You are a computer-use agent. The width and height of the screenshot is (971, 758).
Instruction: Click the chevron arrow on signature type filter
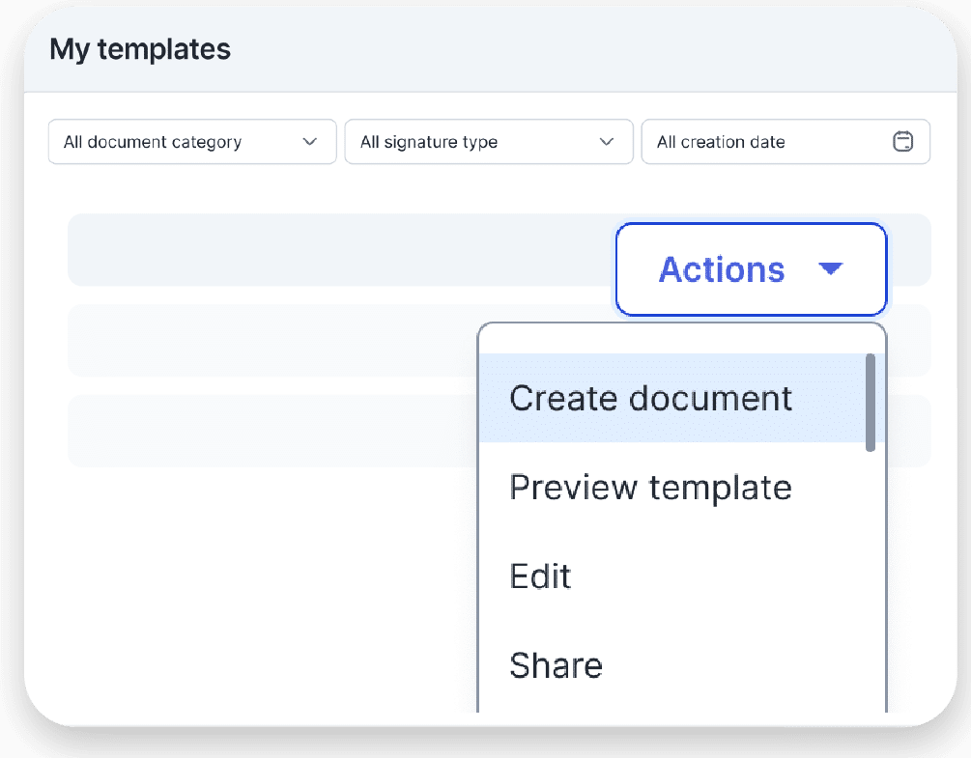(607, 142)
